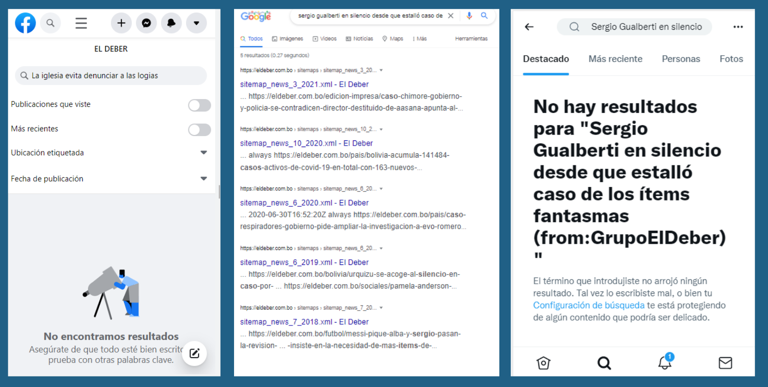Select the Todos tab in Google
This screenshot has width=768, height=387.
[x=252, y=38]
